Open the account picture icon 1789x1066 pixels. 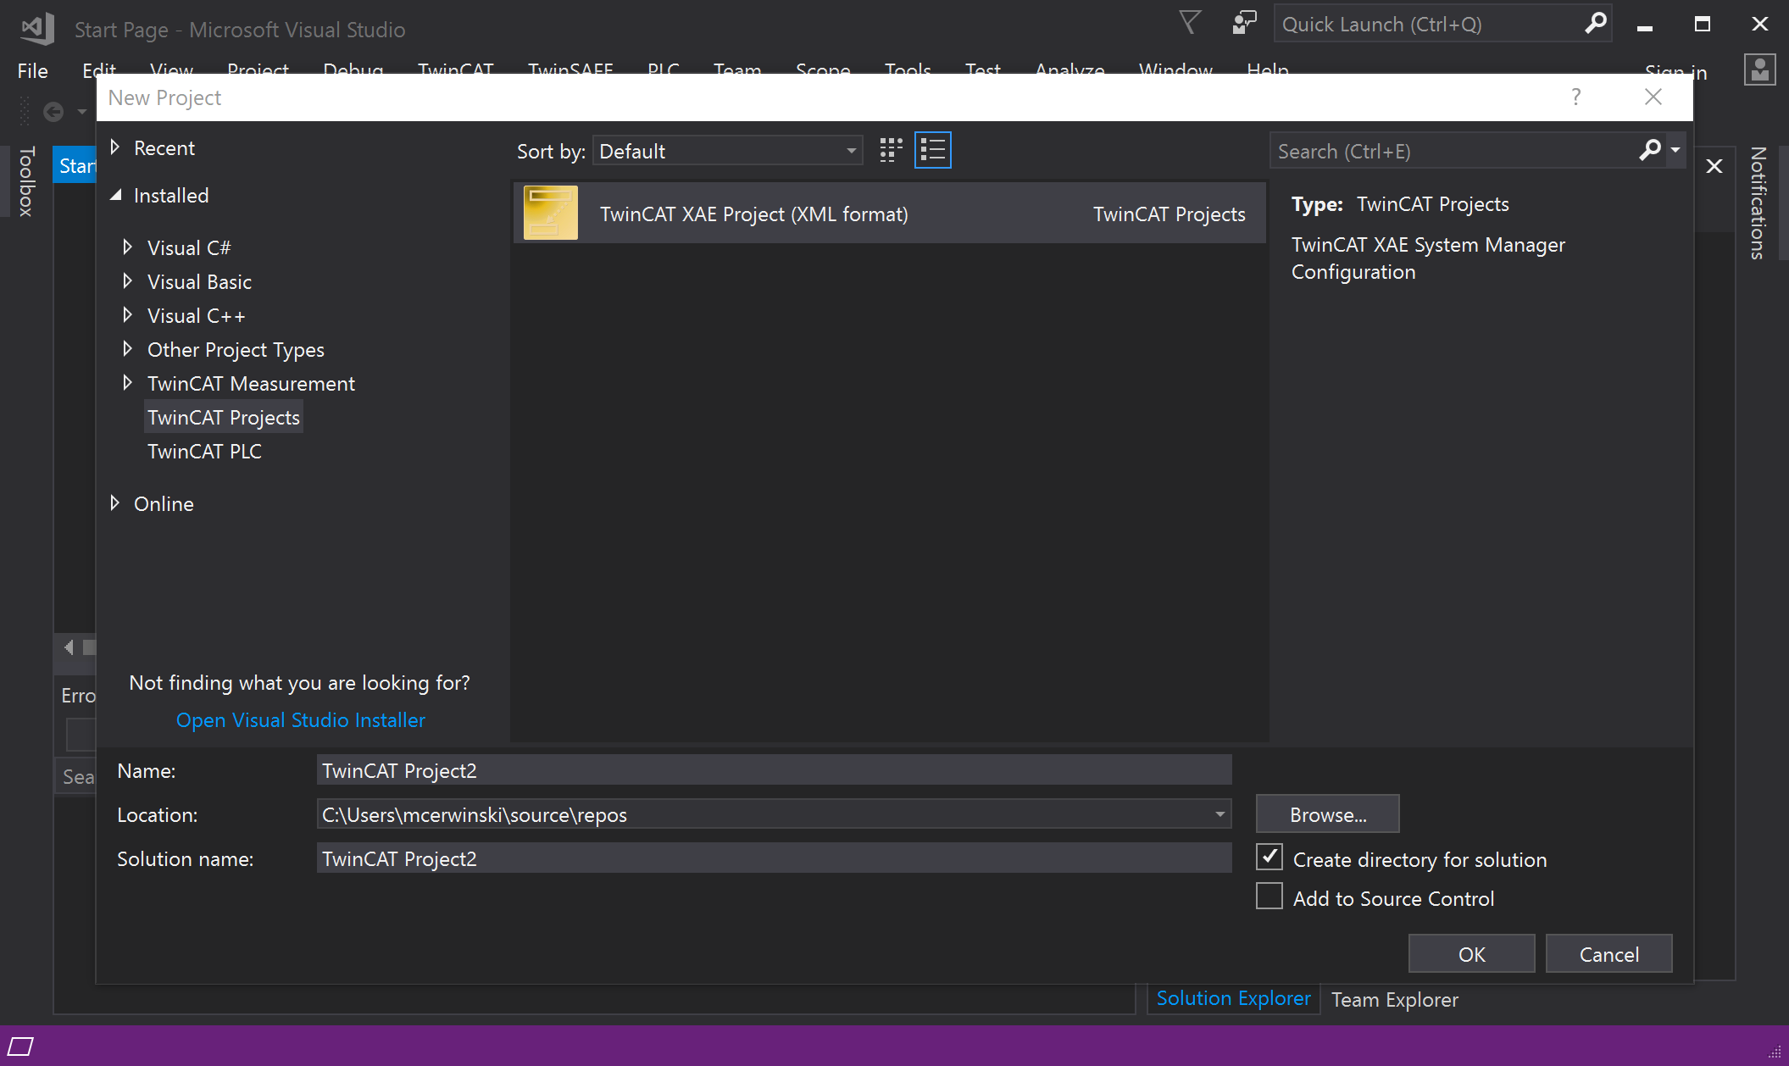pyautogui.click(x=1759, y=70)
